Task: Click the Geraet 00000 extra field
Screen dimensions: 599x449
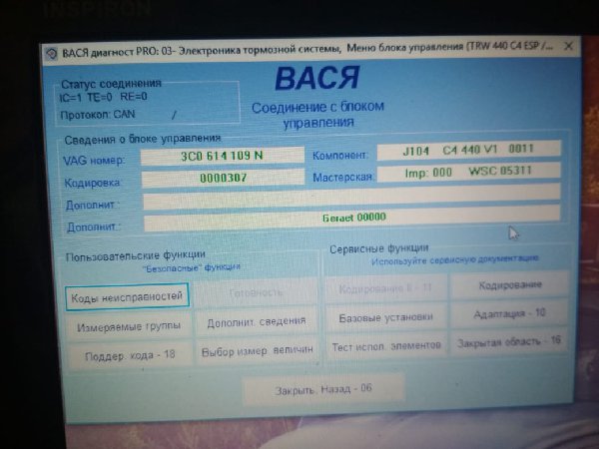Action: tap(352, 218)
